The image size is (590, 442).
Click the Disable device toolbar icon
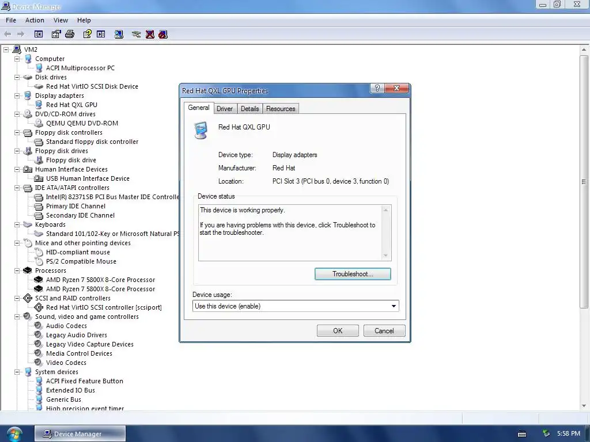(163, 34)
